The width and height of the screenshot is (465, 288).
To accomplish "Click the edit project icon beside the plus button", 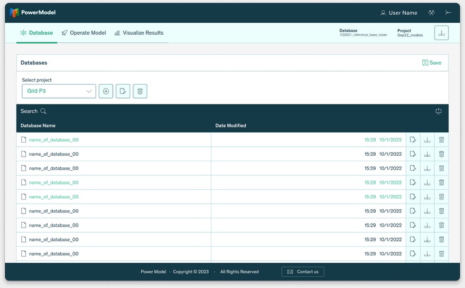I will [123, 91].
